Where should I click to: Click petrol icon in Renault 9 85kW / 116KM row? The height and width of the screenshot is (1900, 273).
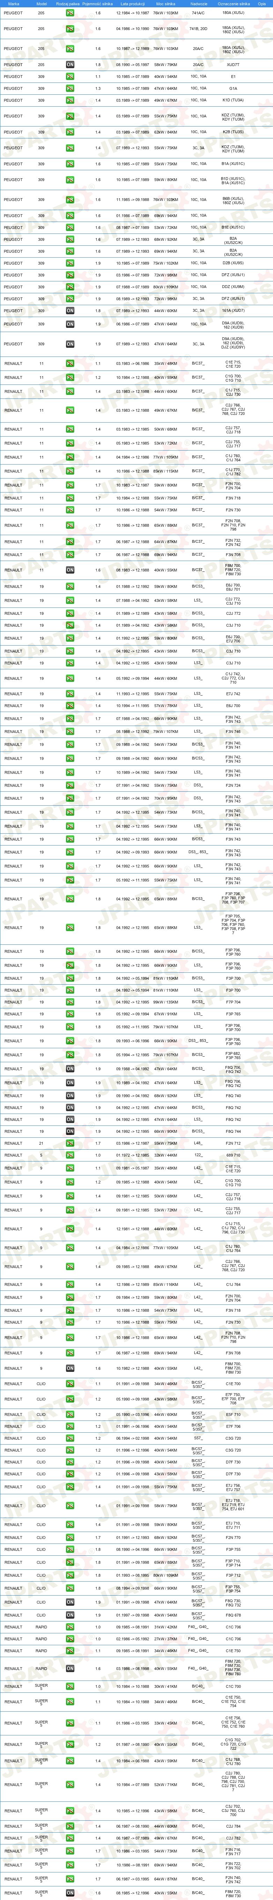click(70, 1285)
